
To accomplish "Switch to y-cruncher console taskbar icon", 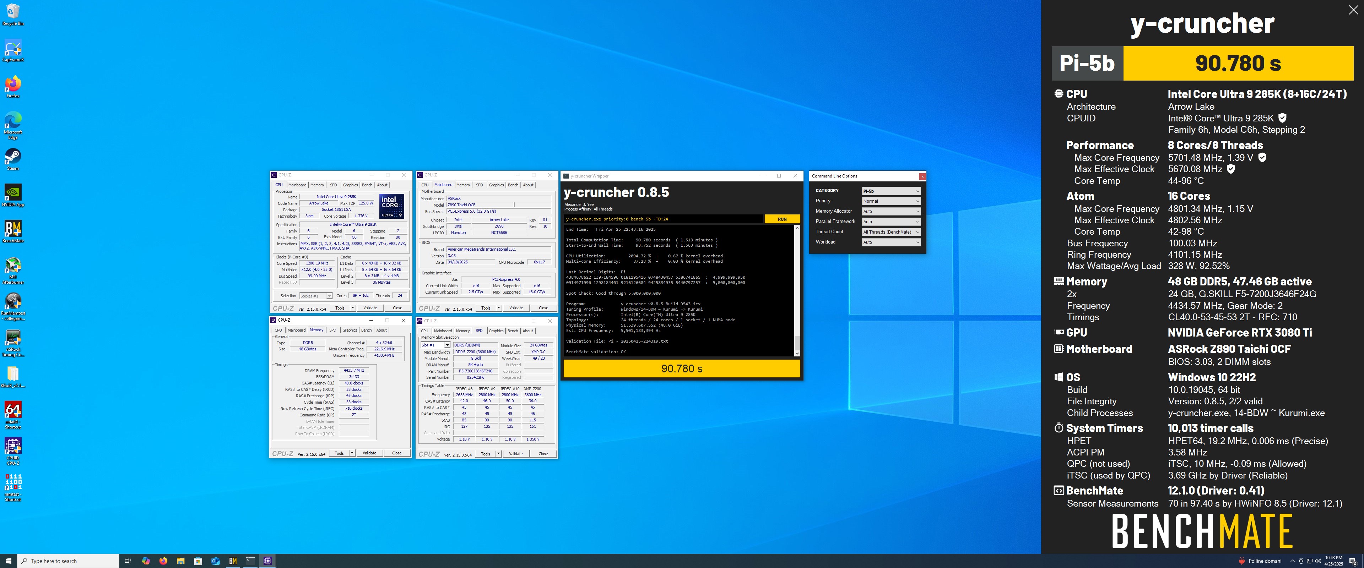I will (x=250, y=561).
